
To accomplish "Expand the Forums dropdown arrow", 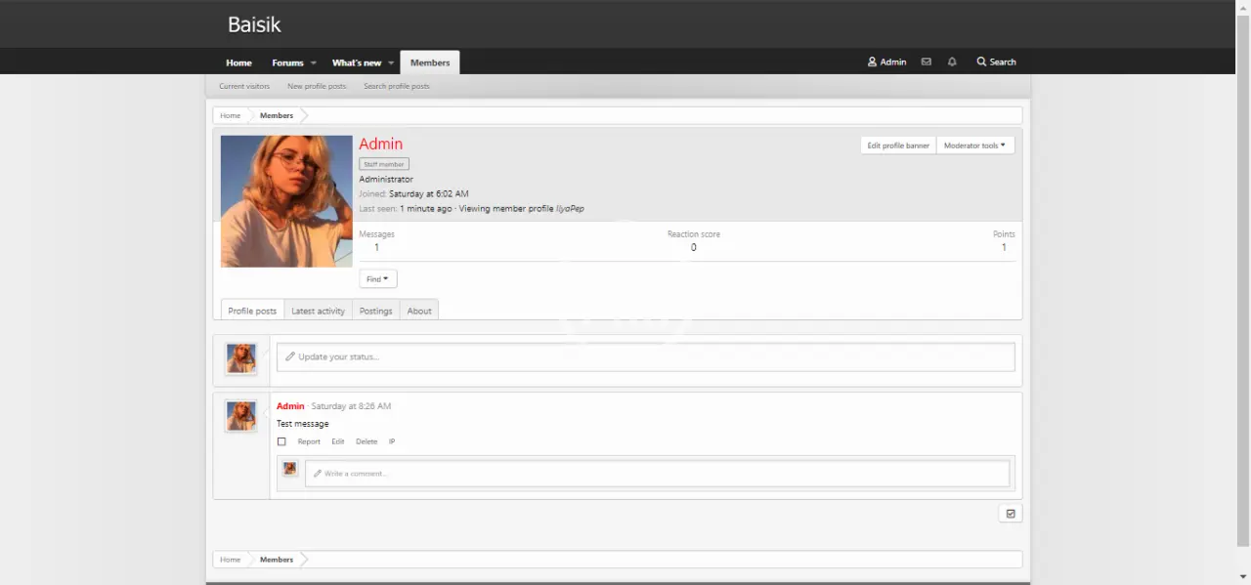I will point(314,63).
